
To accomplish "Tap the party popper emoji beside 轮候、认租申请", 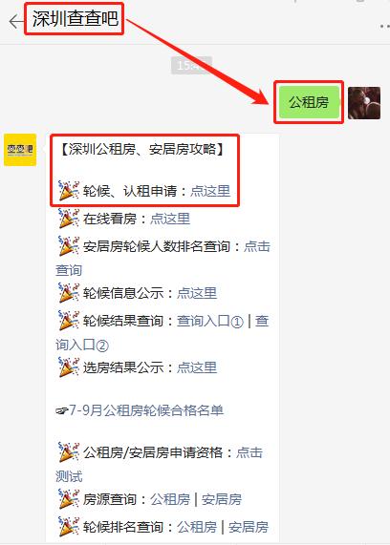I will point(68,191).
